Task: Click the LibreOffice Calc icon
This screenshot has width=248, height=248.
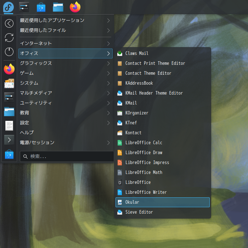Action: point(120,143)
